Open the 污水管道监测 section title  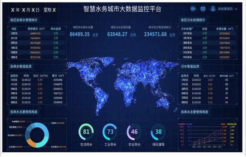pyautogui.click(x=190, y=66)
